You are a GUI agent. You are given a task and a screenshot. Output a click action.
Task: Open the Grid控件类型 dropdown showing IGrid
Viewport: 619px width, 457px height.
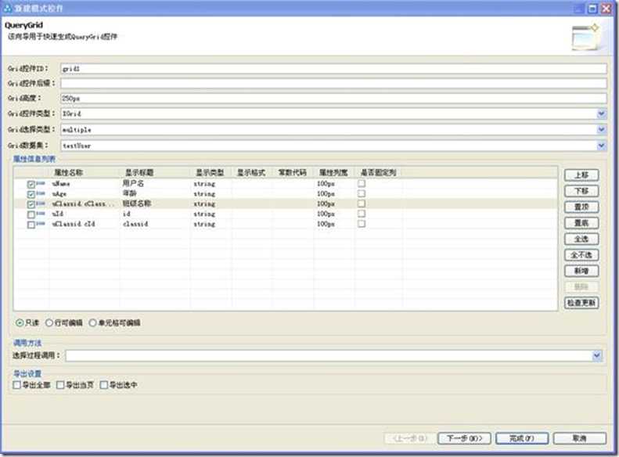601,113
